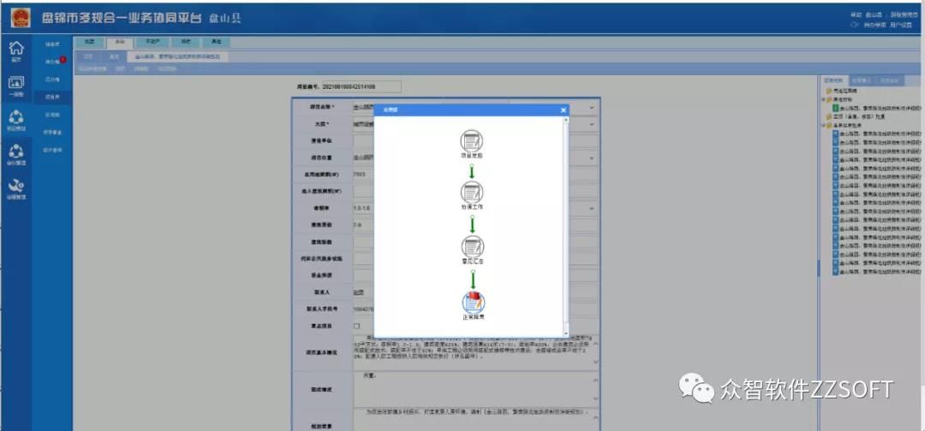925x431 pixels.
Task: Click the national emblem logo in header
Action: 20,18
